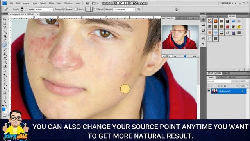Image resolution: width=250 pixels, height=141 pixels.
Task: Enable the Aligned checkbox
Action: [x=95, y=9]
